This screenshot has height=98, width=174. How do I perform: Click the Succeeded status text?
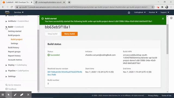pos(55,55)
